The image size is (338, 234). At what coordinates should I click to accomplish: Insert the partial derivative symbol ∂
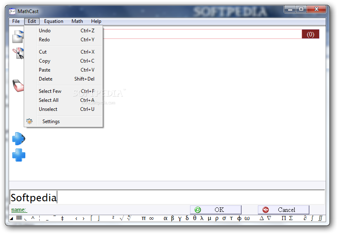coord(305,218)
